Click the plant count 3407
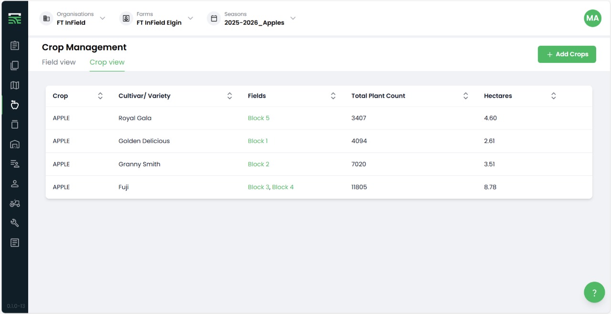Screen dimensions: 611x314 [359, 118]
